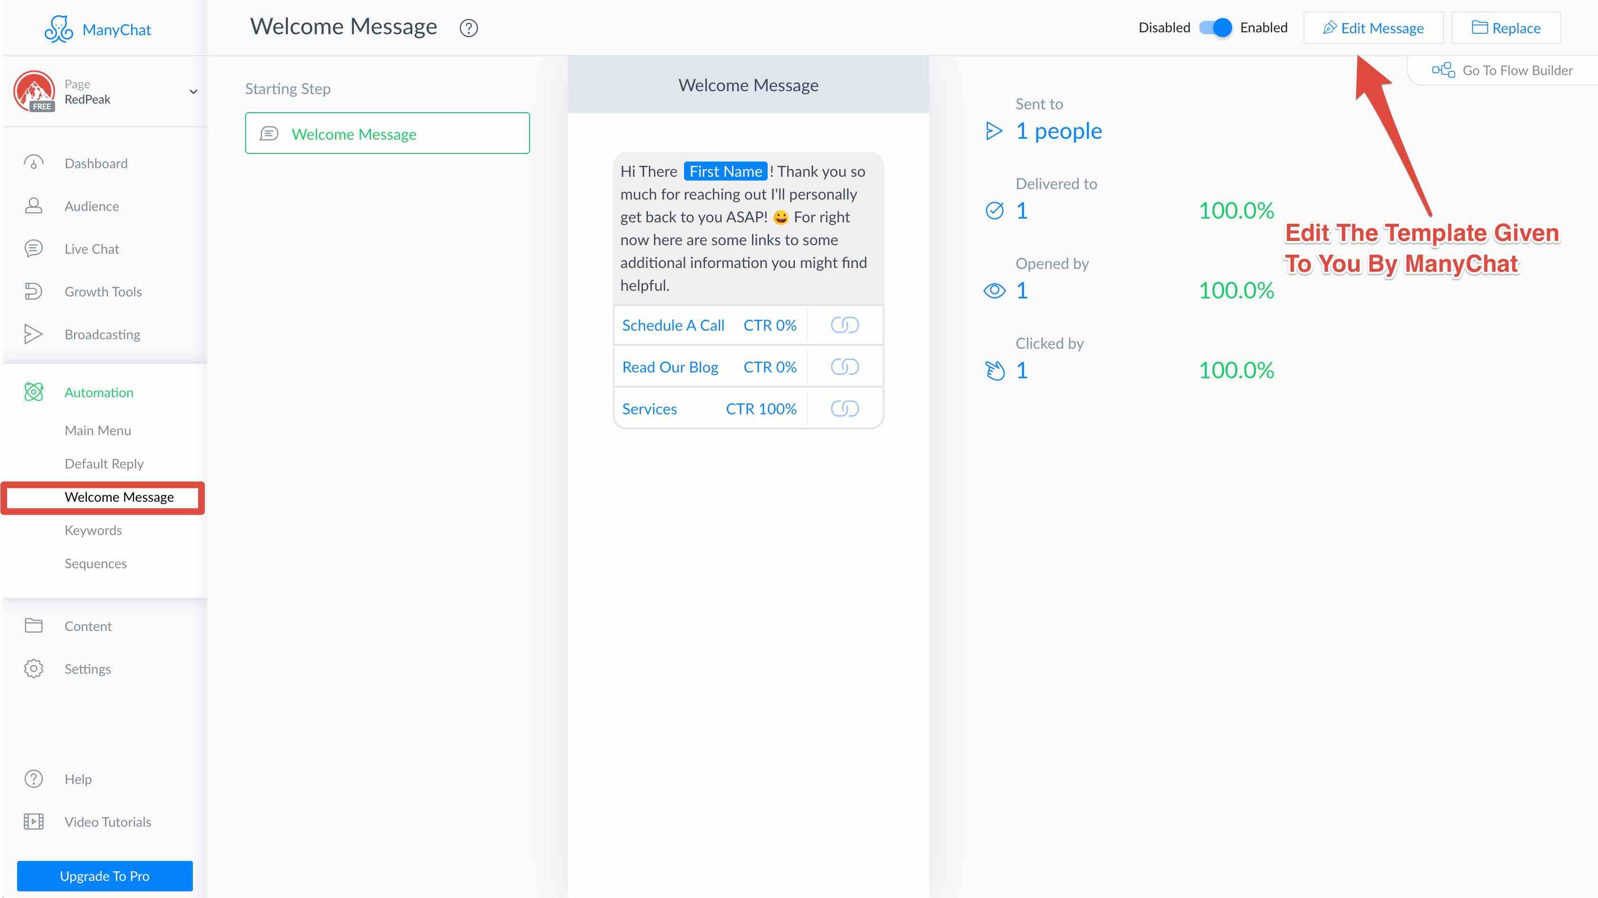
Task: Click the Clicked by hand icon
Action: click(994, 371)
